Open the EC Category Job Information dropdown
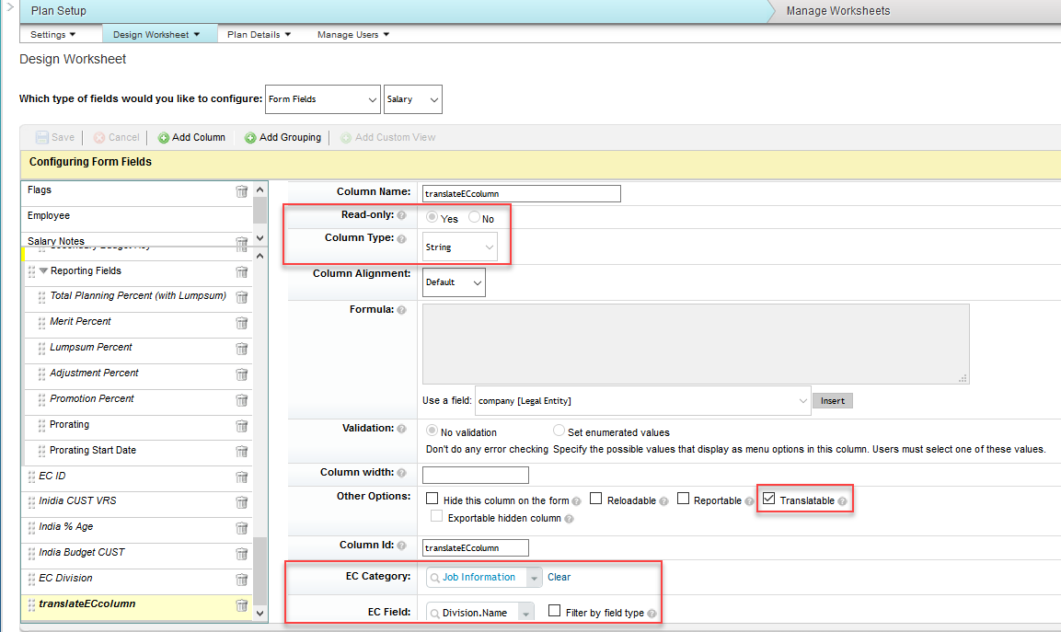1061x632 pixels. pos(535,577)
